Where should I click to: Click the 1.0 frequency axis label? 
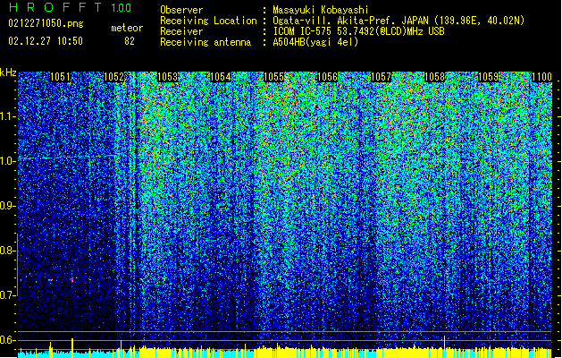(8, 161)
